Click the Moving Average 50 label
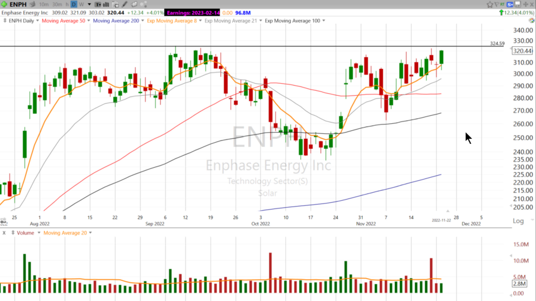Screen dimensions: 536x301 click(63, 21)
